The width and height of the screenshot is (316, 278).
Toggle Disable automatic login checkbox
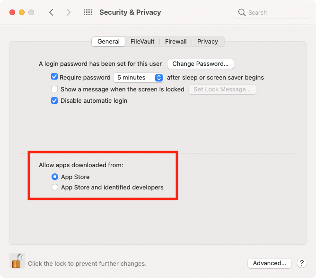click(x=54, y=100)
